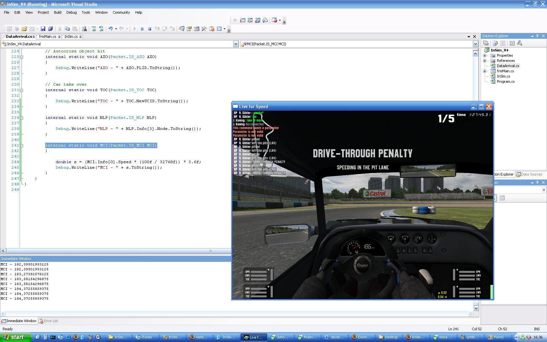The height and width of the screenshot is (342, 547).
Task: Close the DataArrival.cs document with X button
Action: click(x=475, y=36)
